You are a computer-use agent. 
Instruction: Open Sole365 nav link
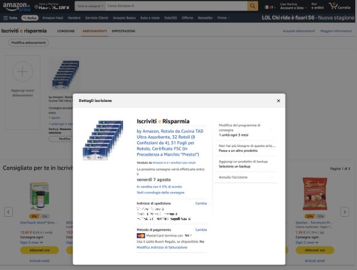click(x=170, y=18)
